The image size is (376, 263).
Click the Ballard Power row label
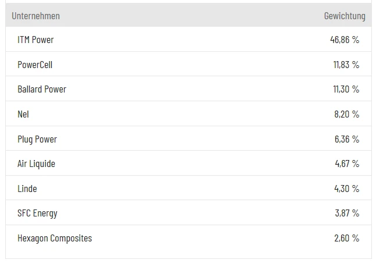42,89
